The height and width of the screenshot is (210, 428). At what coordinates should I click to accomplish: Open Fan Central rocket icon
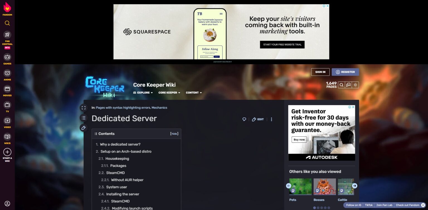(7, 35)
